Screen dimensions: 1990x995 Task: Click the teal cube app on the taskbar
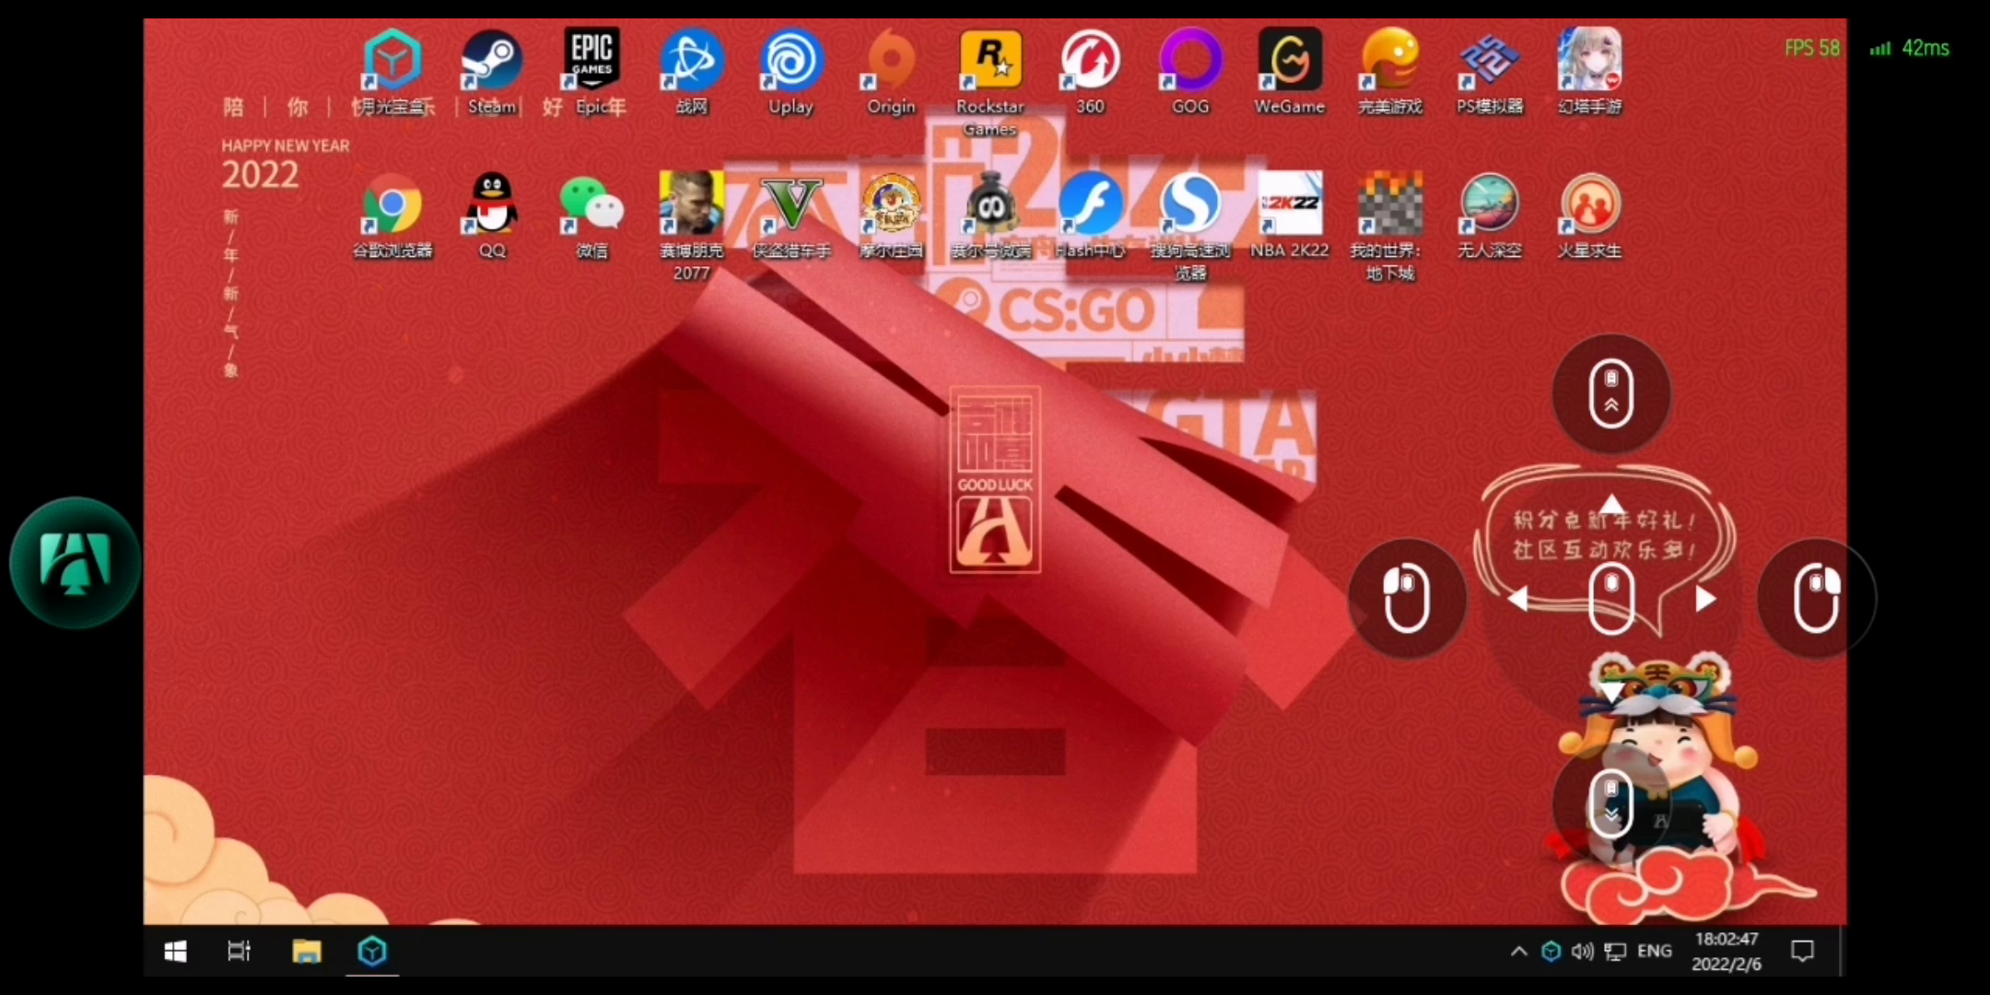tap(372, 951)
